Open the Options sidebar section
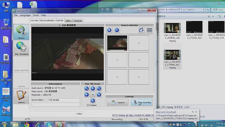Image resolution: width=225 pixels, height=127 pixels. tap(21, 96)
